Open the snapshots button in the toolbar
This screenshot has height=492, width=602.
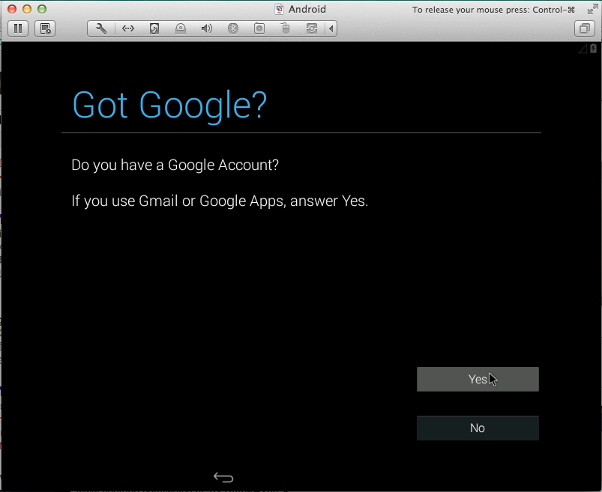pyautogui.click(x=45, y=28)
